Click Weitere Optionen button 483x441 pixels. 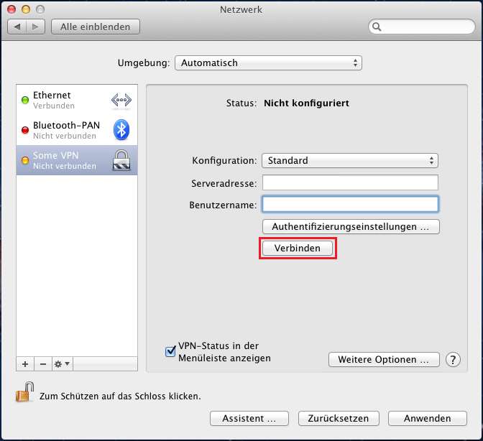[384, 359]
